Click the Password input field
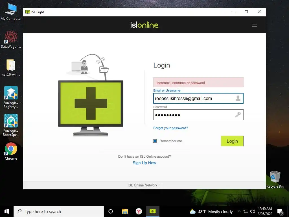289x217 pixels. (x=198, y=115)
